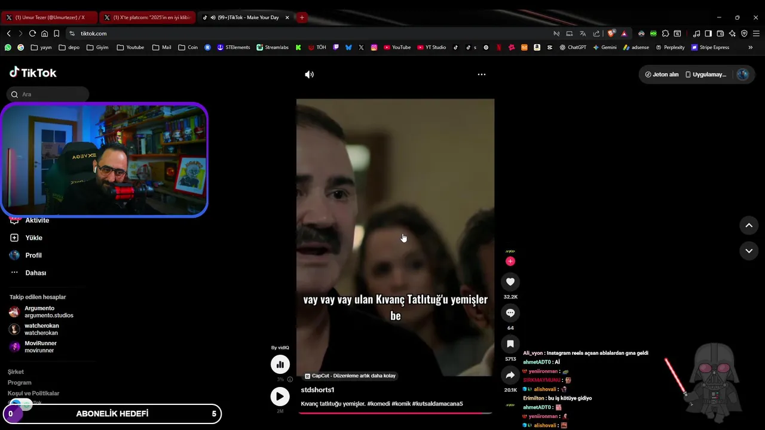Open the Brave Shields lion icon

point(611,33)
